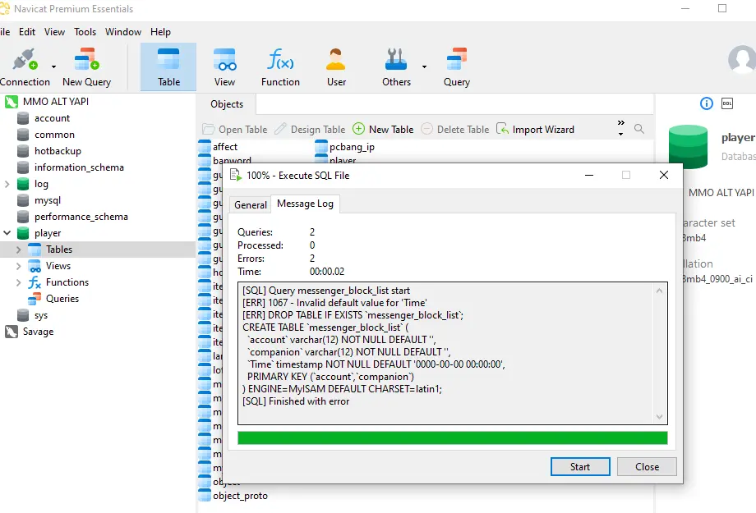The height and width of the screenshot is (513, 756).
Task: Open the Function objects icon
Action: click(x=280, y=61)
